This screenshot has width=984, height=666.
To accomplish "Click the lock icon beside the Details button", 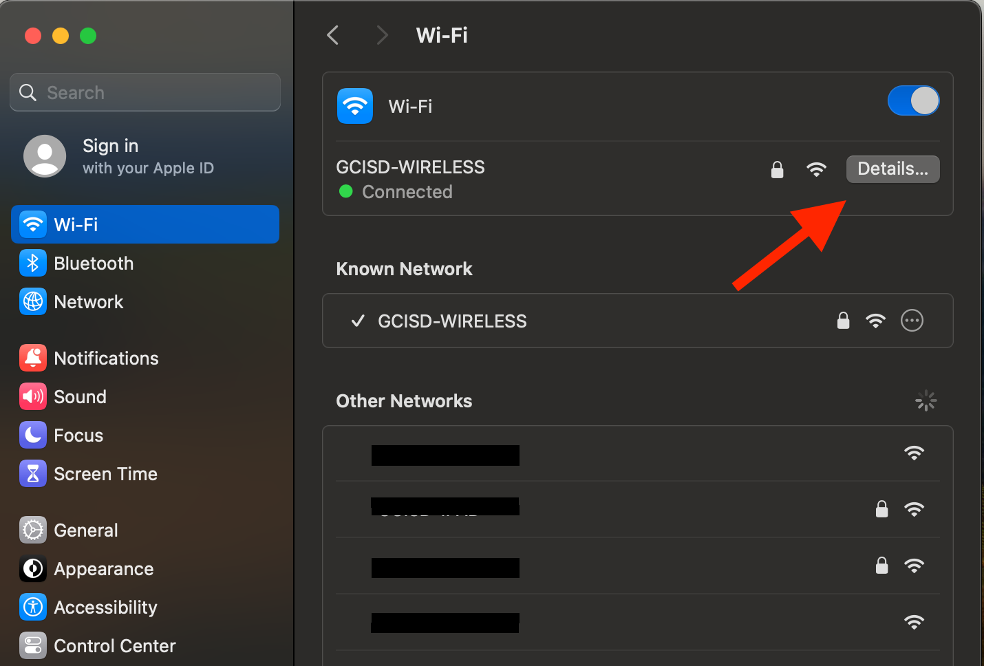I will click(778, 169).
